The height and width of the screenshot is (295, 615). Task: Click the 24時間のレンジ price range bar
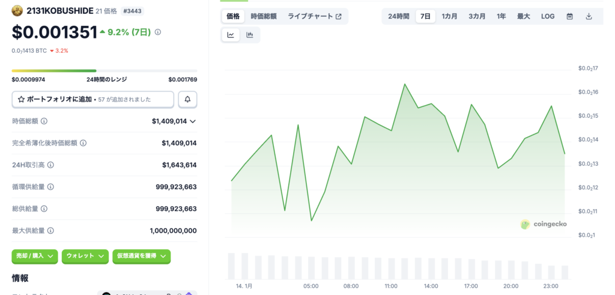(104, 71)
